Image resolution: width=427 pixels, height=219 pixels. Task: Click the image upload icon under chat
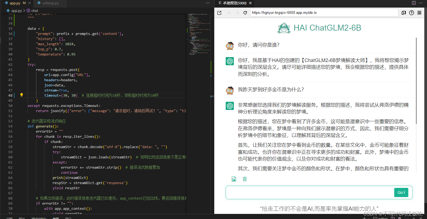coord(234,179)
